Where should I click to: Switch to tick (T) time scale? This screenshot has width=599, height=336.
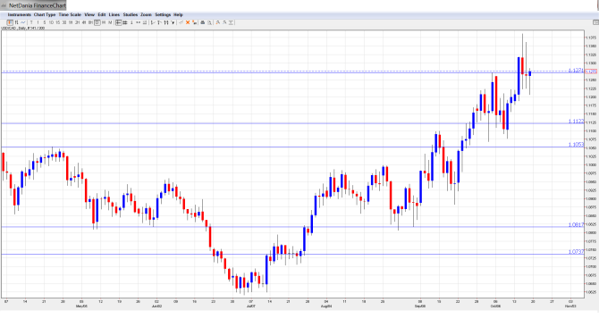tap(31, 23)
